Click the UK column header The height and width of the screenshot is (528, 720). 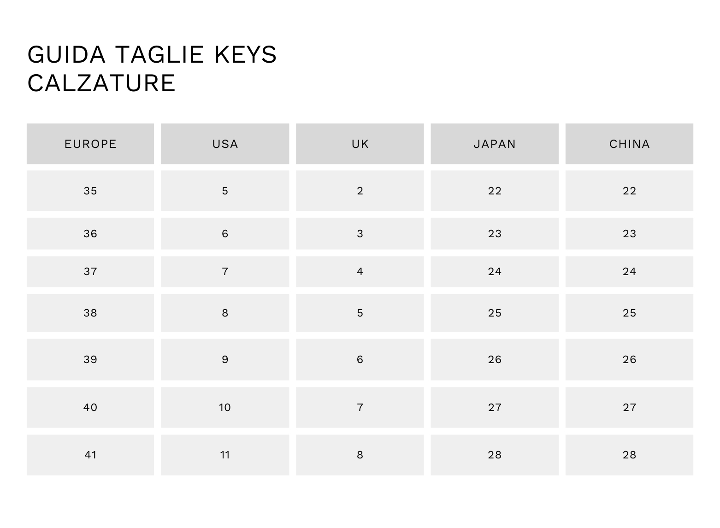[x=360, y=144]
